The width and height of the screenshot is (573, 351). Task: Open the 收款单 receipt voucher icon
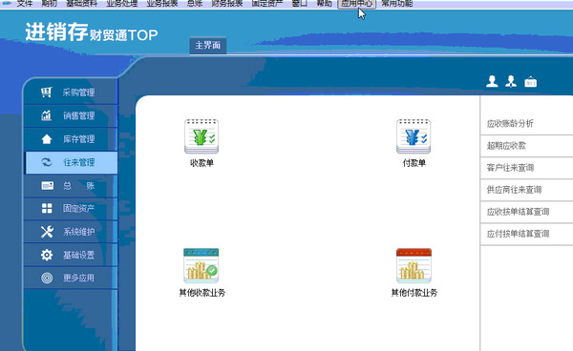[202, 136]
